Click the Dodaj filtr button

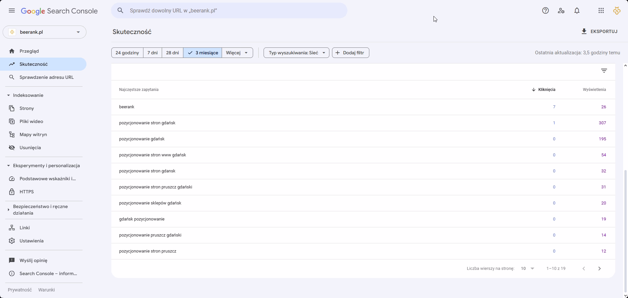tap(350, 53)
